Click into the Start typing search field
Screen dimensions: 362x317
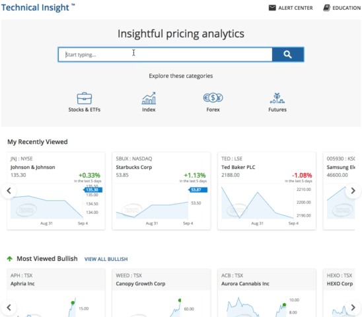[165, 55]
